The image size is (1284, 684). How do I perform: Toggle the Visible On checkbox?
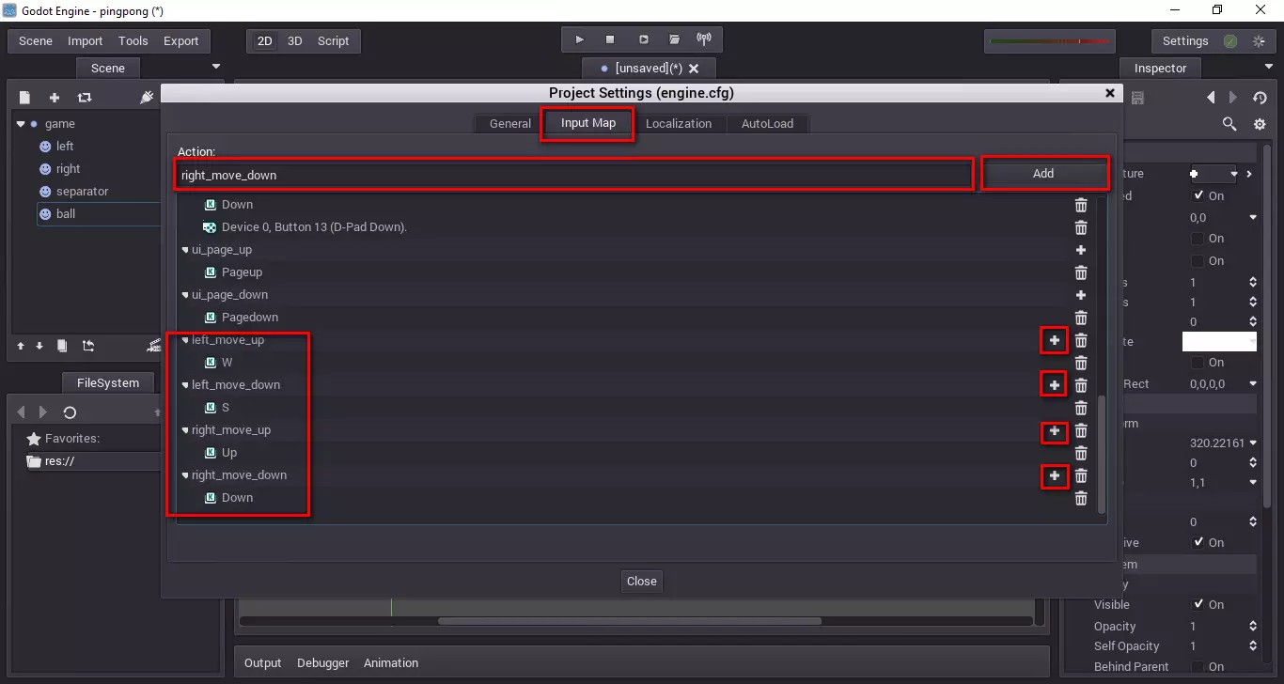[x=1198, y=604]
